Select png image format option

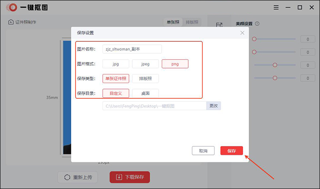point(175,64)
